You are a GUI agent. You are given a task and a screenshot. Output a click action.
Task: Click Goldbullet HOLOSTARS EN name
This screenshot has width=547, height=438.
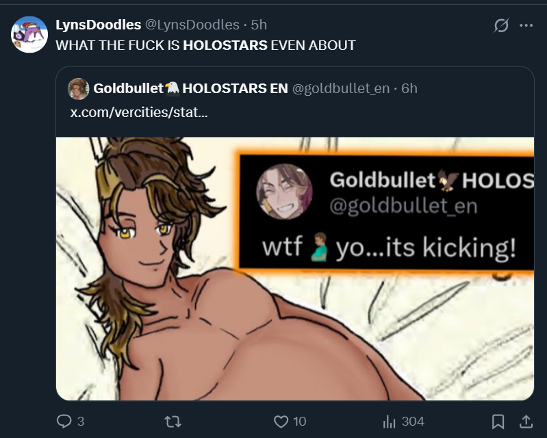tap(190, 88)
